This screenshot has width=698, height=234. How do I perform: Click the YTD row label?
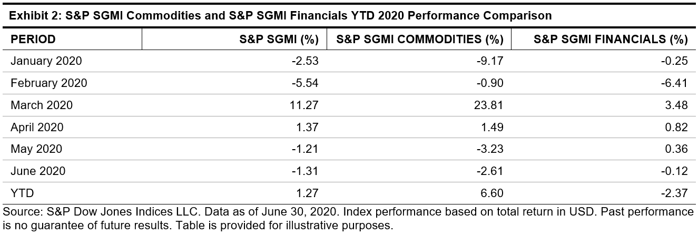pyautogui.click(x=22, y=193)
